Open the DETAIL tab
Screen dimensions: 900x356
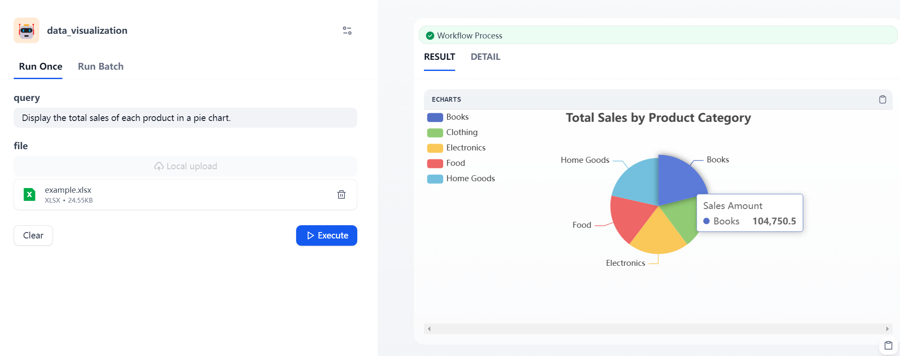click(x=485, y=57)
